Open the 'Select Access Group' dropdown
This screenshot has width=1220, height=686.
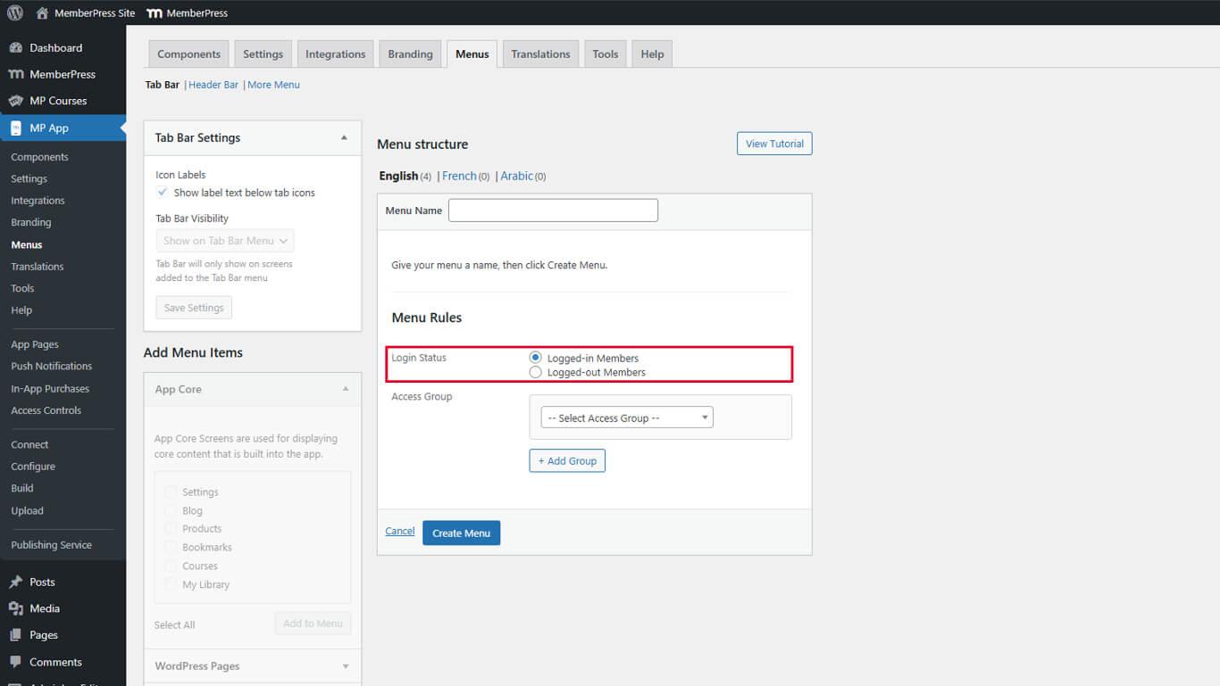click(625, 417)
